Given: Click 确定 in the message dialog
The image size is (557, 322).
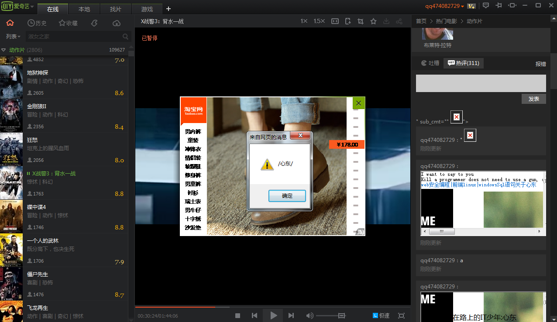Looking at the screenshot, I should 287,196.
